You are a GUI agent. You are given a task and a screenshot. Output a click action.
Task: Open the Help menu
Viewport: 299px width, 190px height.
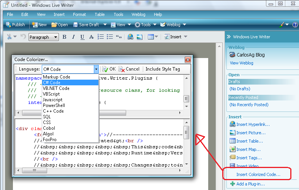click(x=158, y=14)
